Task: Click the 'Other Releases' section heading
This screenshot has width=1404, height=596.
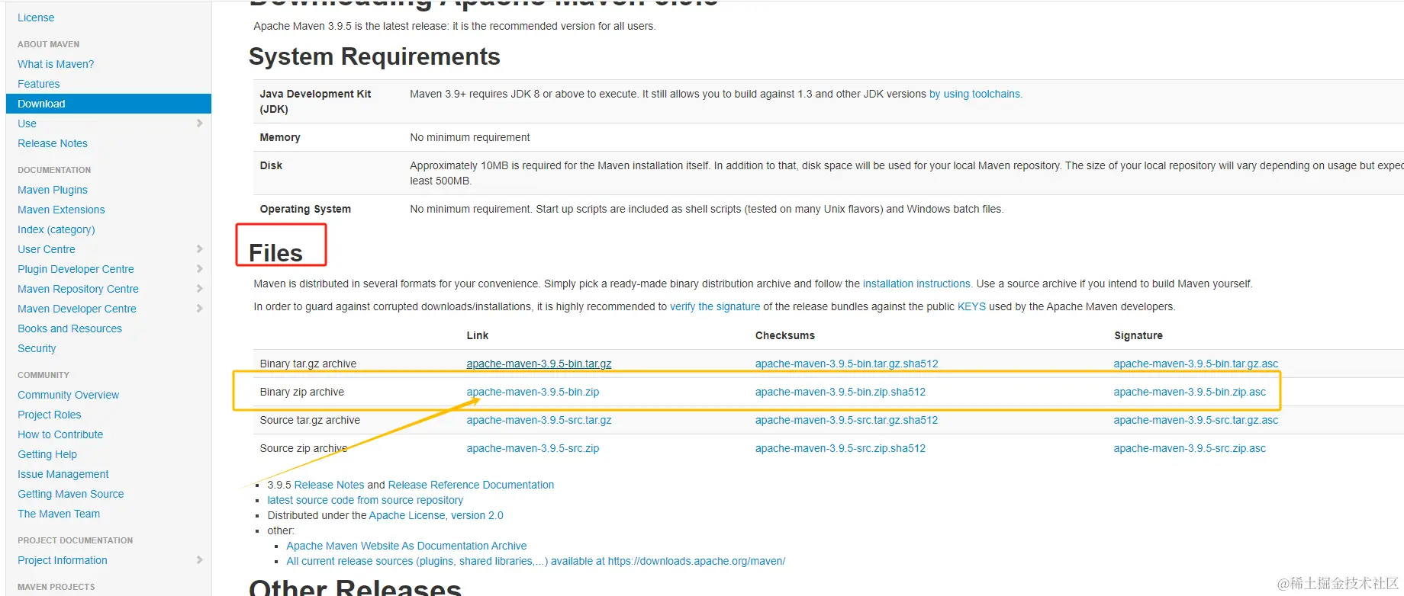Action: click(355, 587)
